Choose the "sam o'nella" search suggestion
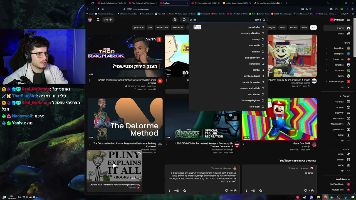The height and width of the screenshot is (200, 356). [x=228, y=27]
